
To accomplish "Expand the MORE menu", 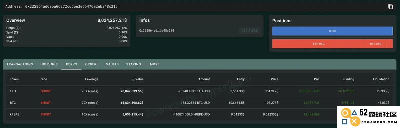I will click(x=155, y=64).
